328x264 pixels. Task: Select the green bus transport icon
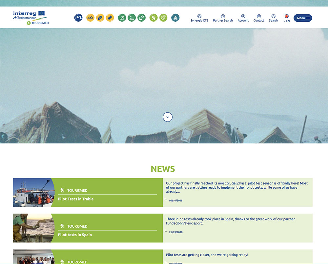(142, 18)
